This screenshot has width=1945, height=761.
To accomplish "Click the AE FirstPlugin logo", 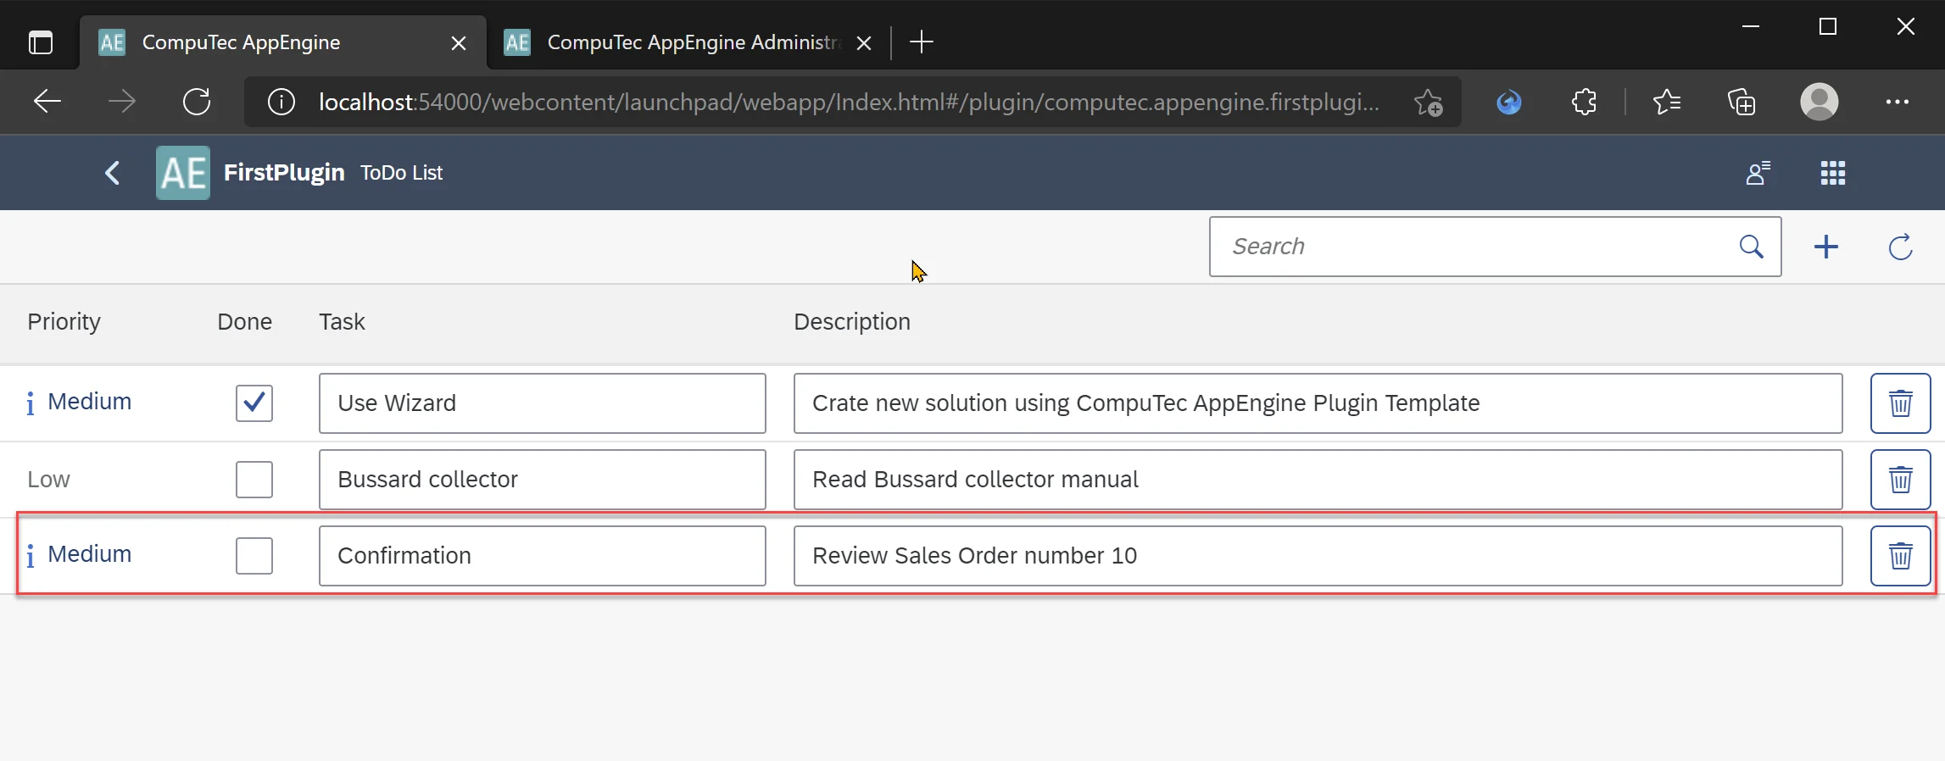I will (x=183, y=173).
